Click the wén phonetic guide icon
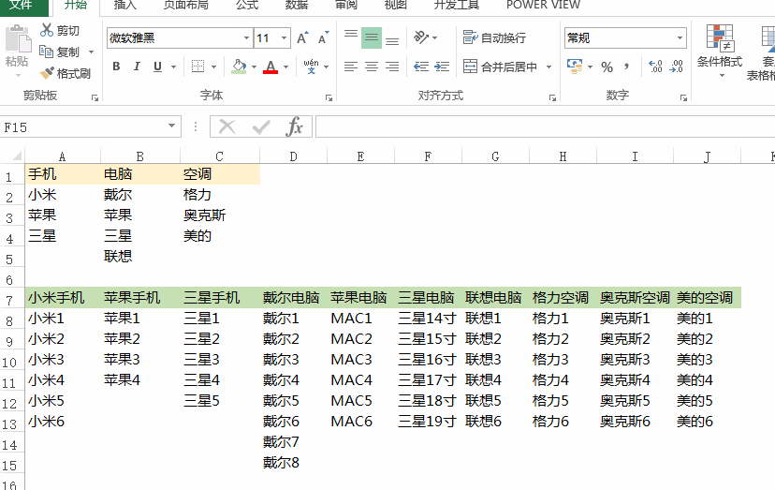Image resolution: width=775 pixels, height=490 pixels. click(311, 67)
